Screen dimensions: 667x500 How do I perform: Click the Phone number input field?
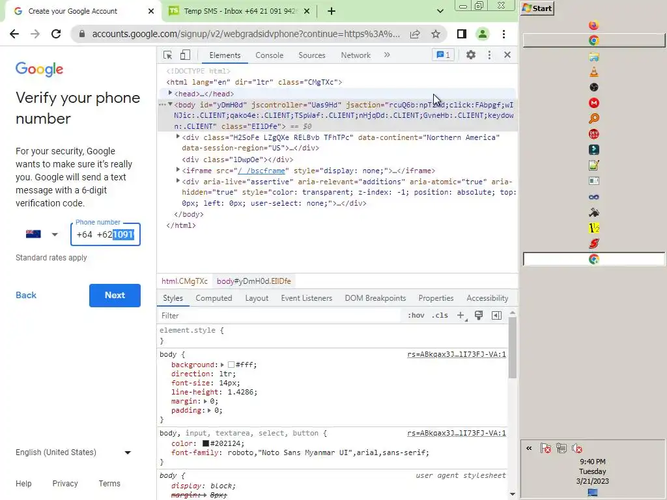(106, 234)
